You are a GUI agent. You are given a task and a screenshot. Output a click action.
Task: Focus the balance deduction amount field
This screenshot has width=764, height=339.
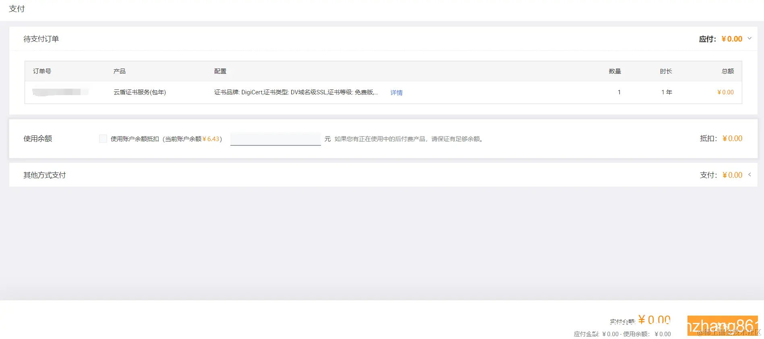pos(275,139)
